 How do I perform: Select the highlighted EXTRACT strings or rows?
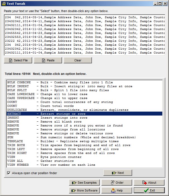click(x=84, y=114)
